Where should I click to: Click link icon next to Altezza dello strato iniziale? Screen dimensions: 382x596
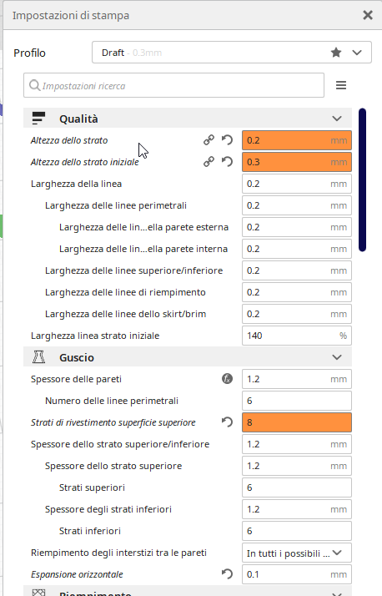[209, 162]
